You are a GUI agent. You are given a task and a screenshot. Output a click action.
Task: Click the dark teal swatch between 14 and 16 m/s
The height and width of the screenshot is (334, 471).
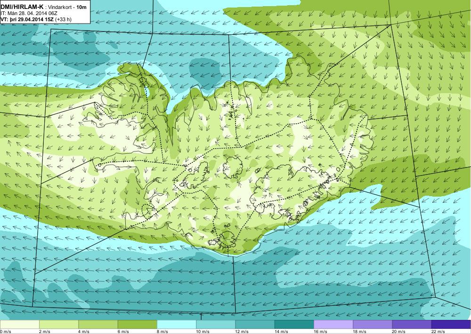[294, 325]
